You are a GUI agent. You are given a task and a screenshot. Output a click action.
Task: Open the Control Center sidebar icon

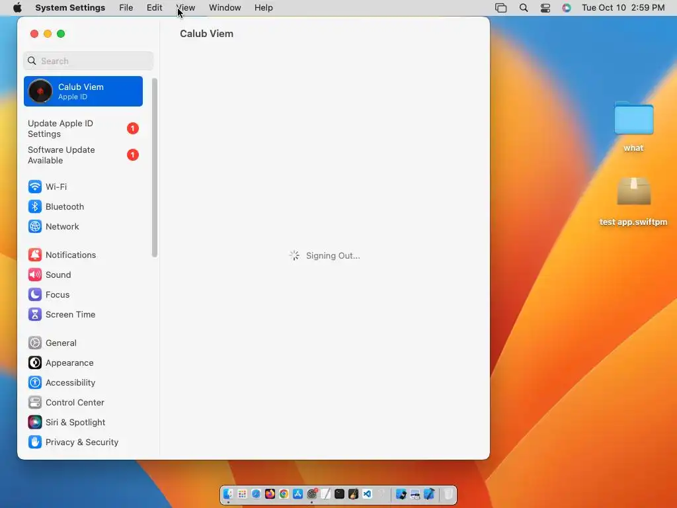[35, 403]
